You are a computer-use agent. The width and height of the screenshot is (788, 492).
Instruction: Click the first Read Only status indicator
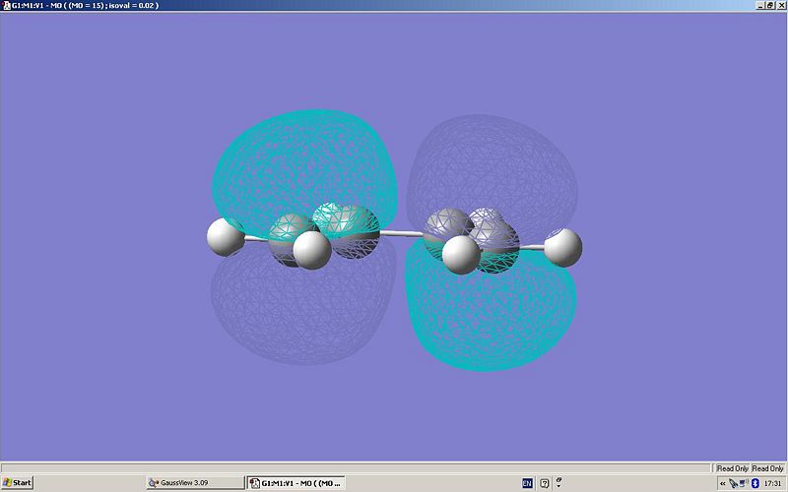point(732,468)
